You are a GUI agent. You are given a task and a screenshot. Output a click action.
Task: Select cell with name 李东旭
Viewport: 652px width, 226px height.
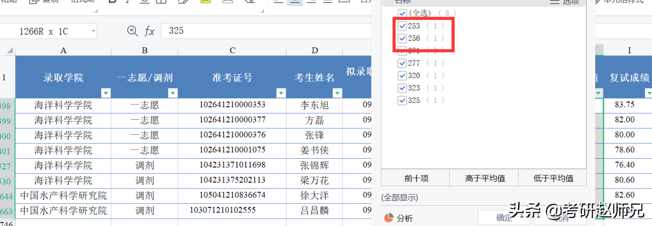(315, 105)
